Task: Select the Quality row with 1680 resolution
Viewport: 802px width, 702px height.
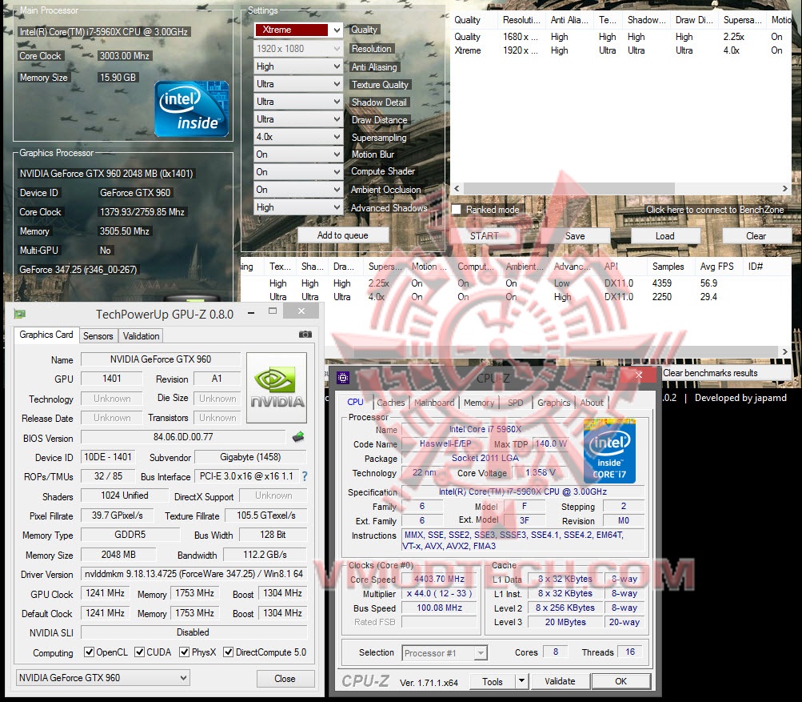Action: point(620,37)
